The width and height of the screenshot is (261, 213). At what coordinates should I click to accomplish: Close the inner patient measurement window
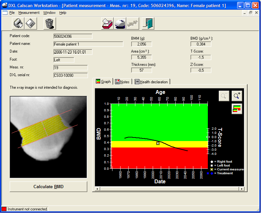coord(256,13)
